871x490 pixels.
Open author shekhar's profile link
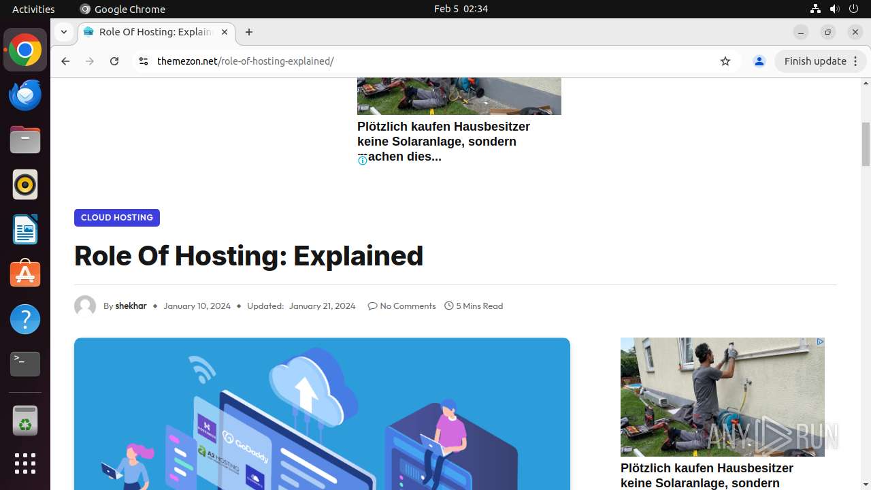click(131, 306)
